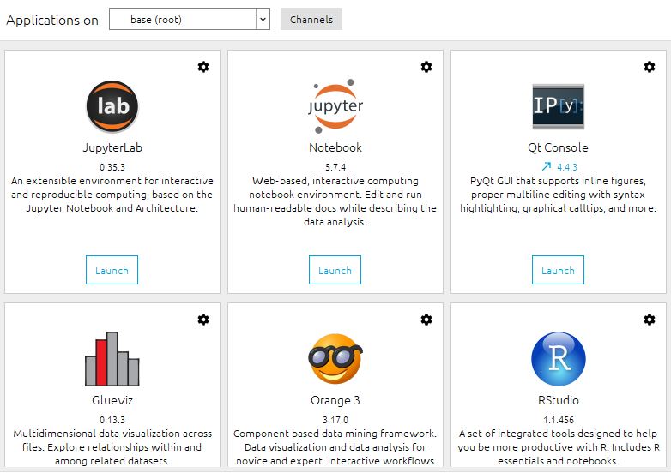
Task: Click the Jupyter Notebook logo icon
Action: point(335,106)
